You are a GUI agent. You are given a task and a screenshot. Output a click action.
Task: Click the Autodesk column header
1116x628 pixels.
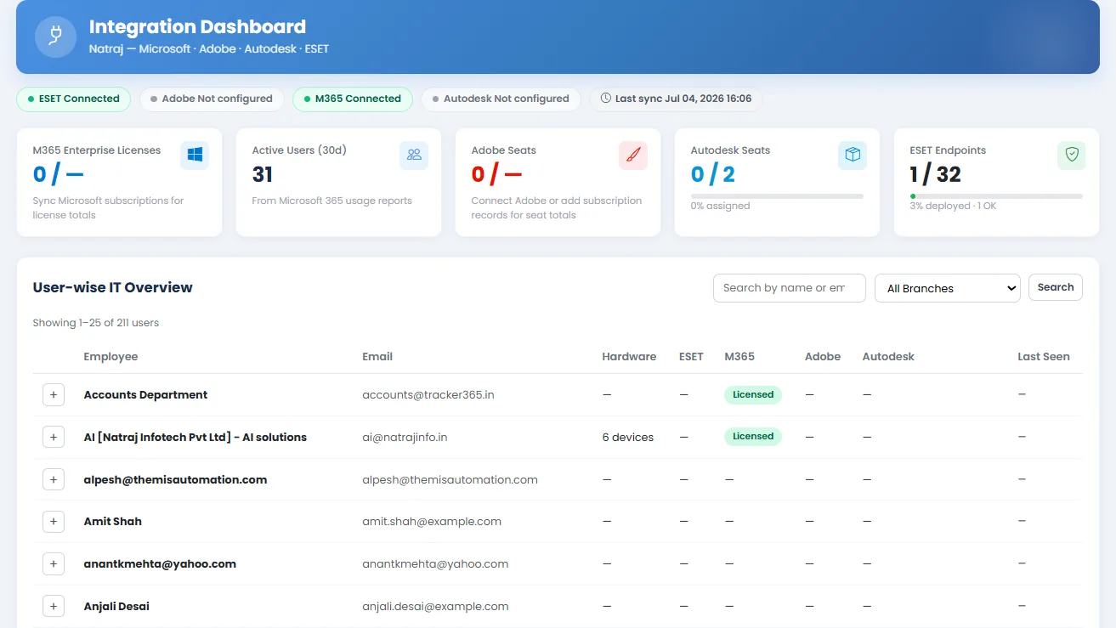tap(888, 357)
